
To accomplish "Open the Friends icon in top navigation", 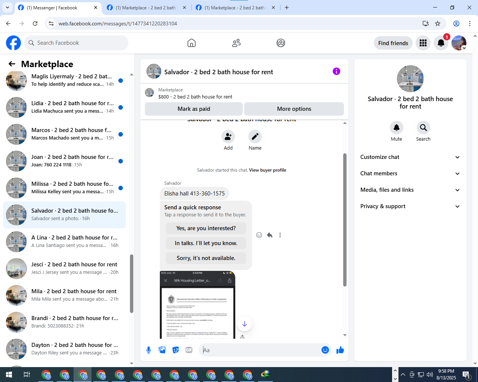I will point(236,43).
